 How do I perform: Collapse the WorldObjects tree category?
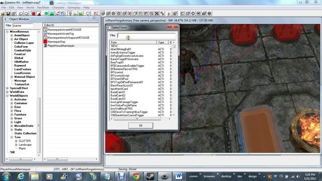pos(8,96)
